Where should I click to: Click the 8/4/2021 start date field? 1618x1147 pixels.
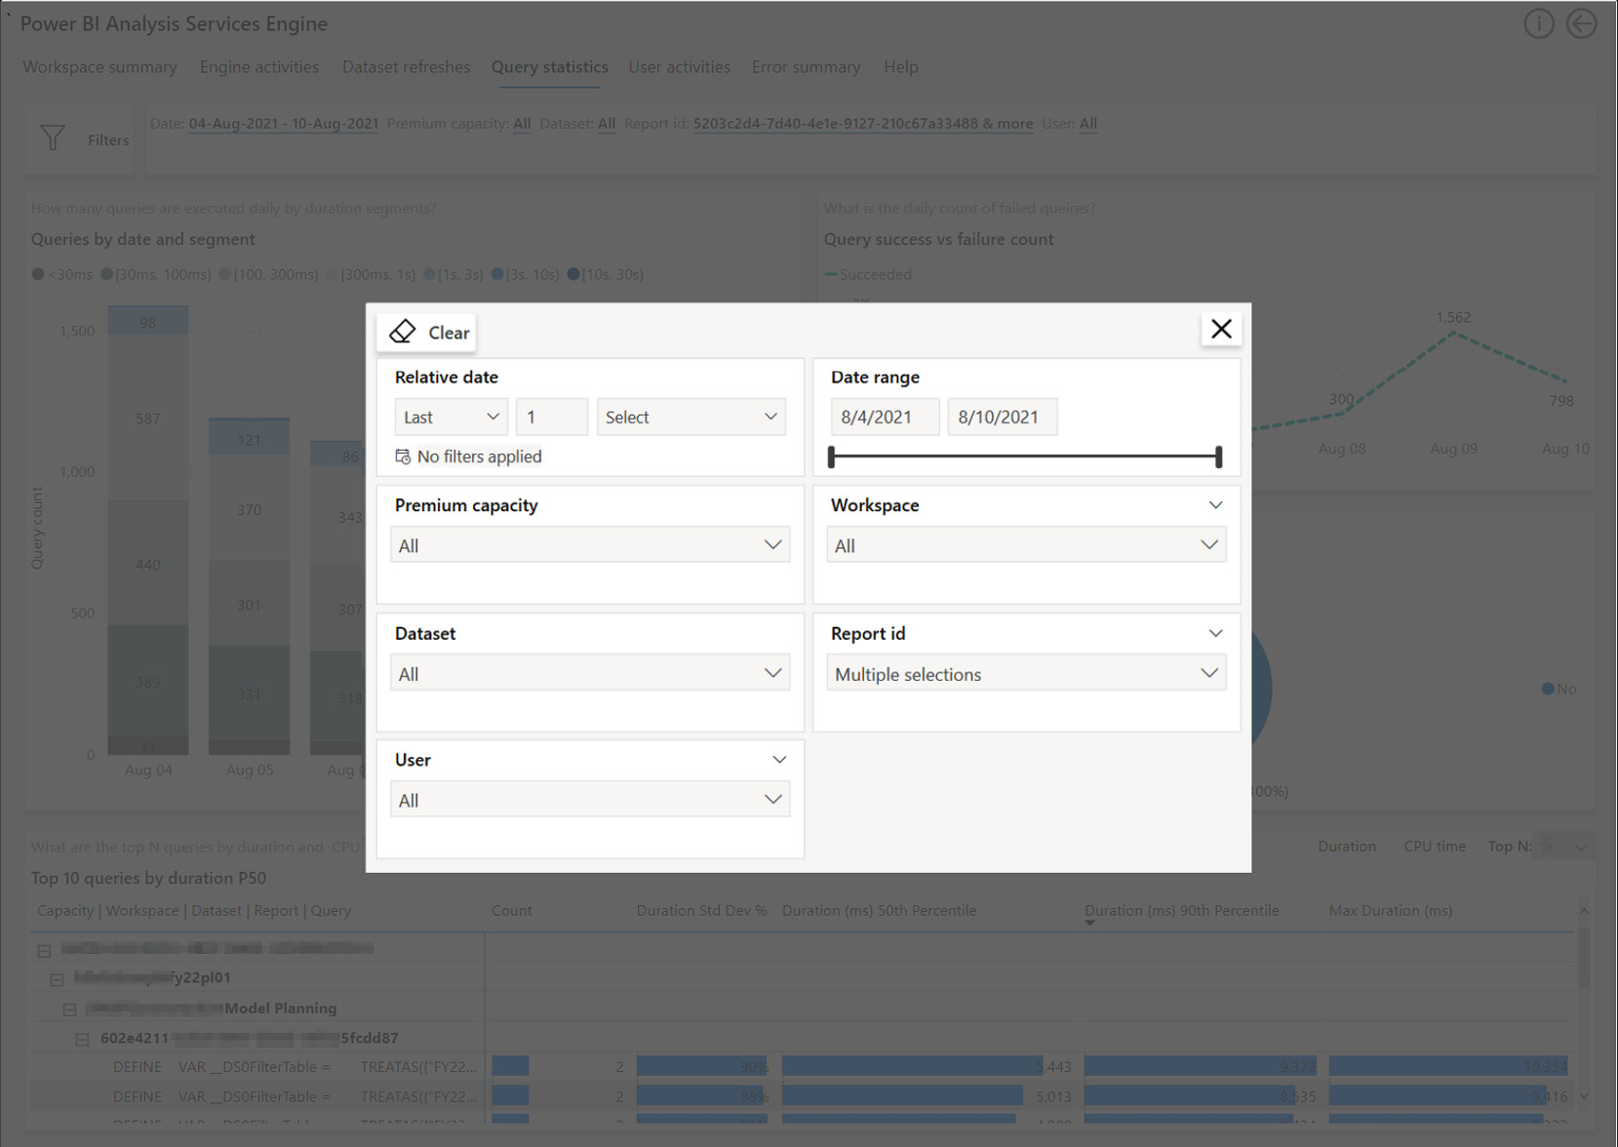click(x=884, y=416)
